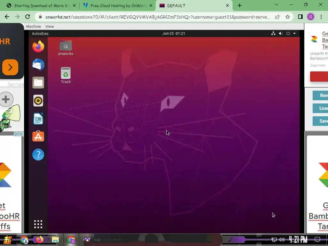
Task: Open the purple triangle app in taskbar
Action: pyautogui.click(x=87, y=240)
